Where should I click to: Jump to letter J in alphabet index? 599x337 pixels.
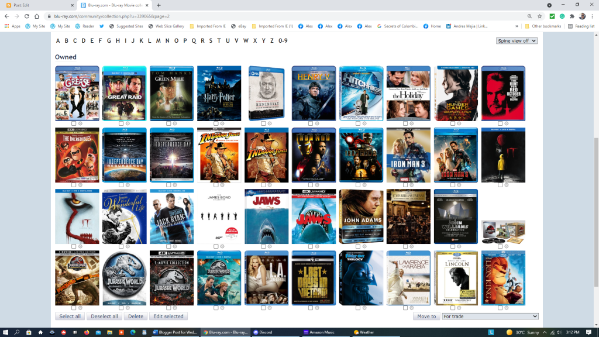133,41
